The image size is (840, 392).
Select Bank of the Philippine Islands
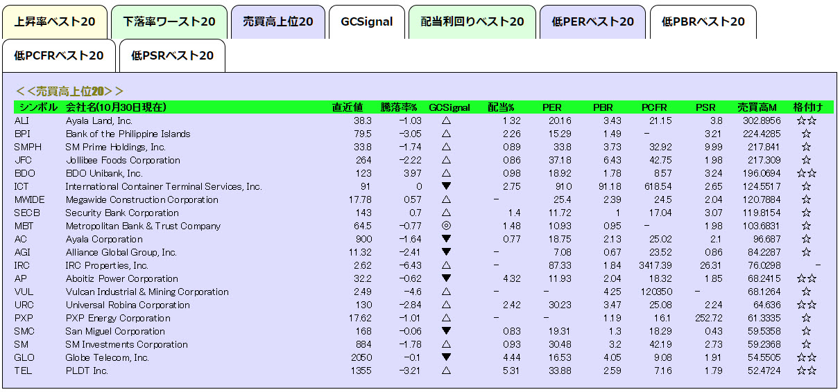128,134
